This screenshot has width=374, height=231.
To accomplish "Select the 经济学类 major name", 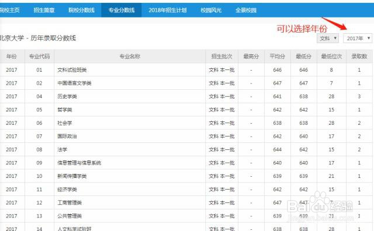I will point(67,190).
